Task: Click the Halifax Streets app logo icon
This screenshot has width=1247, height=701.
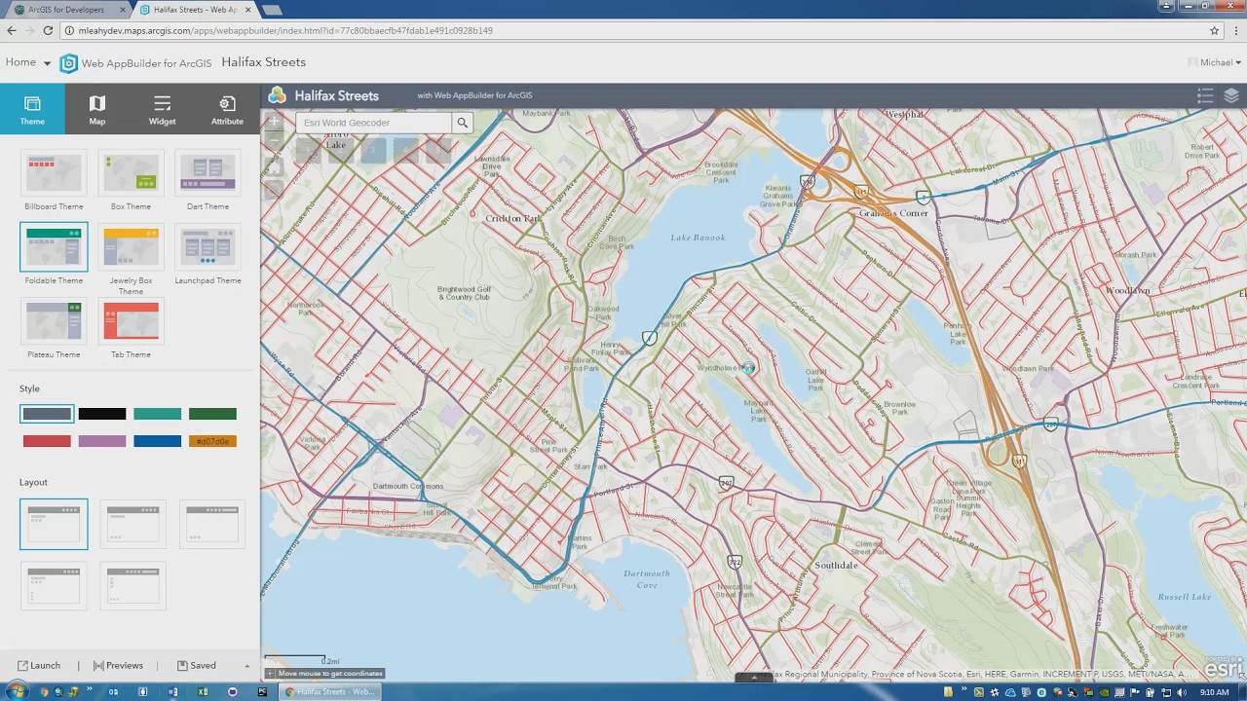Action: click(x=278, y=94)
